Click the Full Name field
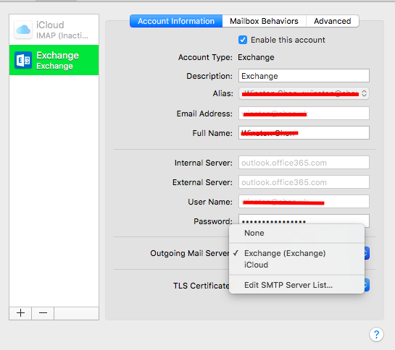Viewport: 395px width, 350px height. 304,133
